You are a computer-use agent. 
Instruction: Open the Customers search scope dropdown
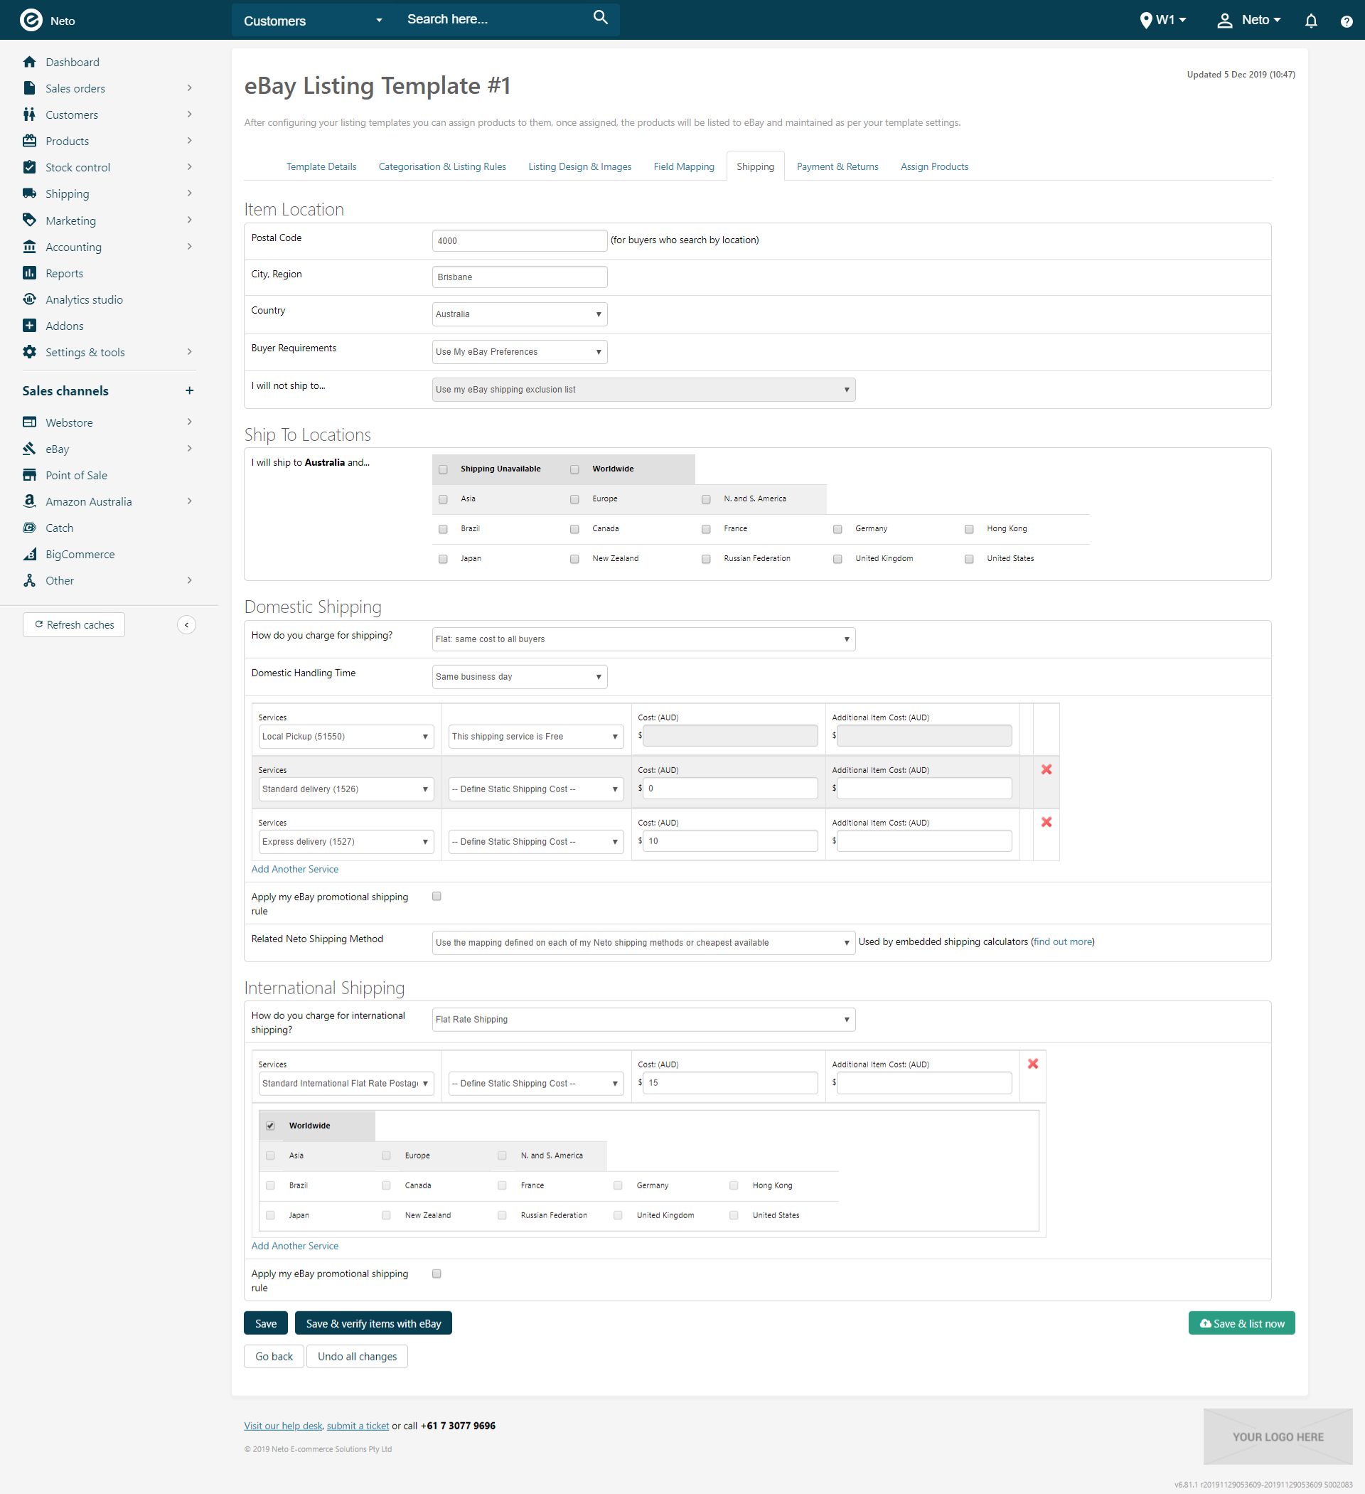point(313,21)
